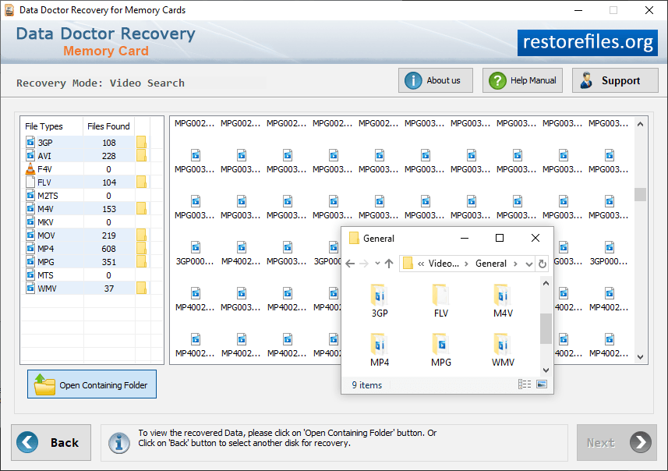Click the back arrow in General window
The image size is (668, 471).
point(350,264)
